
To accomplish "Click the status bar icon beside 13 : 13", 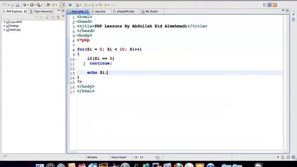I will (x=158, y=157).
